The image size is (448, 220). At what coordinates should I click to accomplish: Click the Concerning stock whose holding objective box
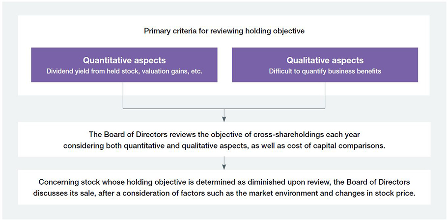[224, 187]
